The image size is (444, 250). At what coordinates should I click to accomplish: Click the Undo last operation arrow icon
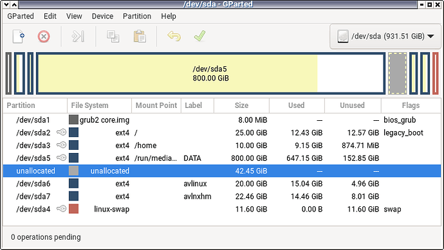[174, 36]
